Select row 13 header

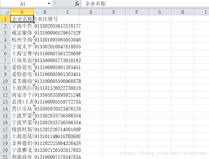point(5,102)
